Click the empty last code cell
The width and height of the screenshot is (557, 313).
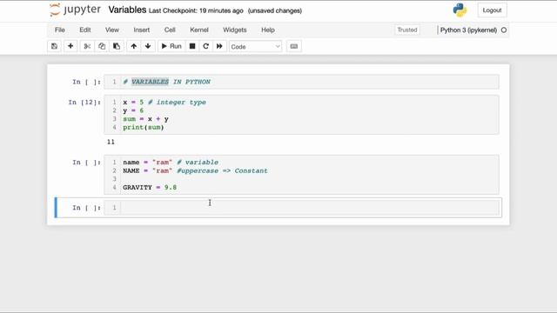click(x=302, y=208)
